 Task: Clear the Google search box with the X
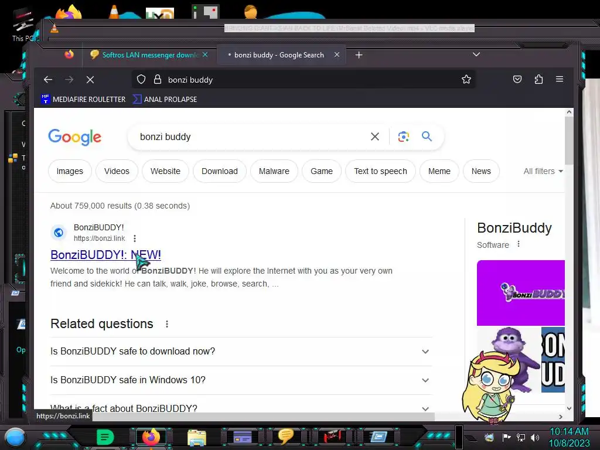point(375,137)
